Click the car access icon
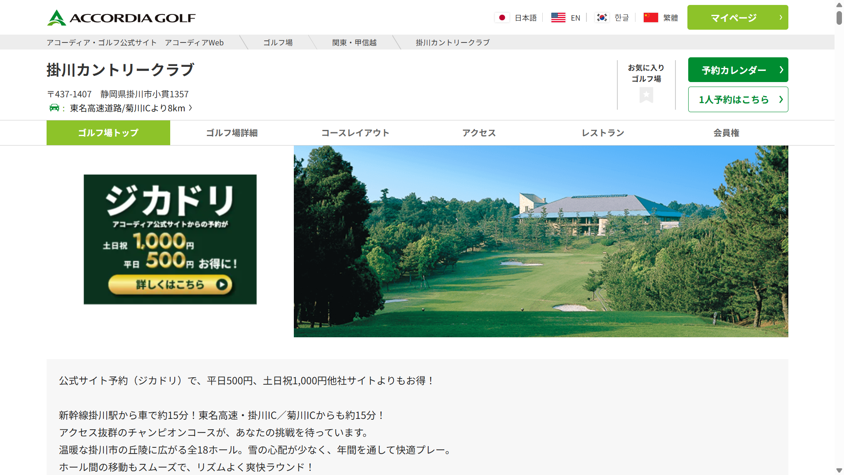This screenshot has height=475, width=844. [x=54, y=108]
